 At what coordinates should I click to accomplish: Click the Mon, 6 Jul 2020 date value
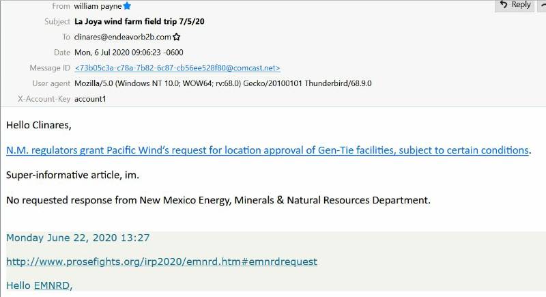[x=129, y=53]
